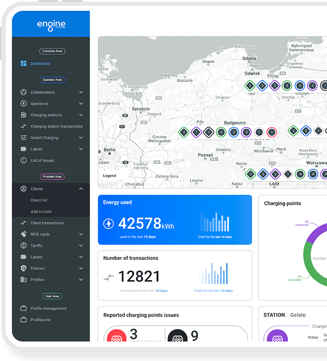Click the RFID cards icon

(24, 234)
